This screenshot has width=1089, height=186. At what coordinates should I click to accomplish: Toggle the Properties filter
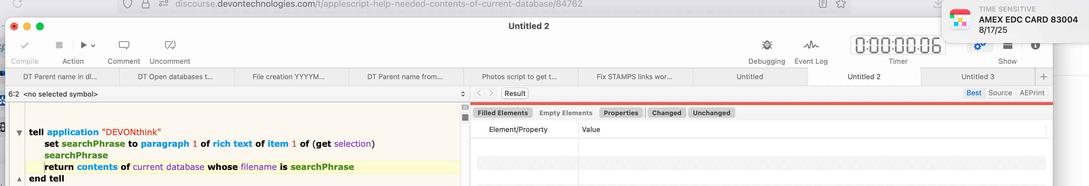[x=621, y=113]
